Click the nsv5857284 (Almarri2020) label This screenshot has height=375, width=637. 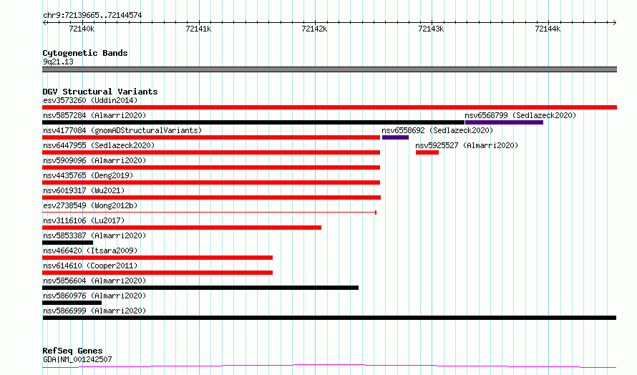94,115
